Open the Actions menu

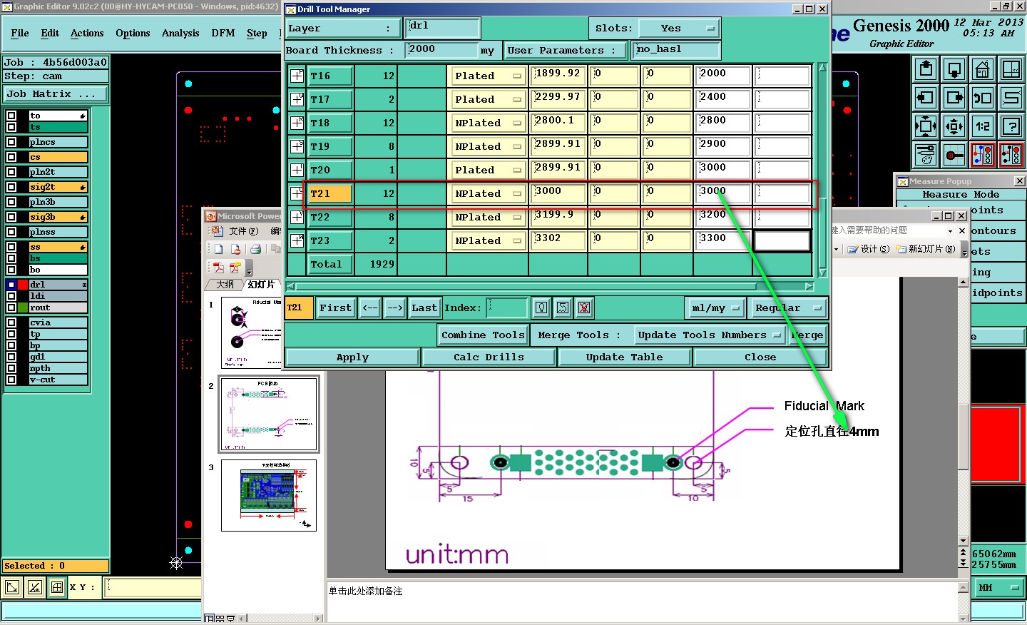tap(87, 34)
